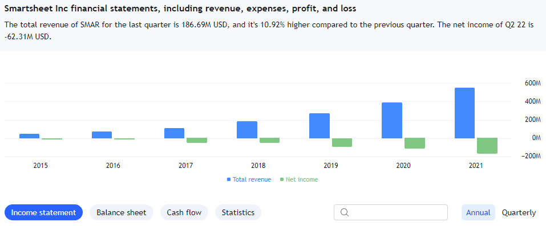Click the 2019 total revenue bar
The height and width of the screenshot is (226, 546).
[319, 126]
